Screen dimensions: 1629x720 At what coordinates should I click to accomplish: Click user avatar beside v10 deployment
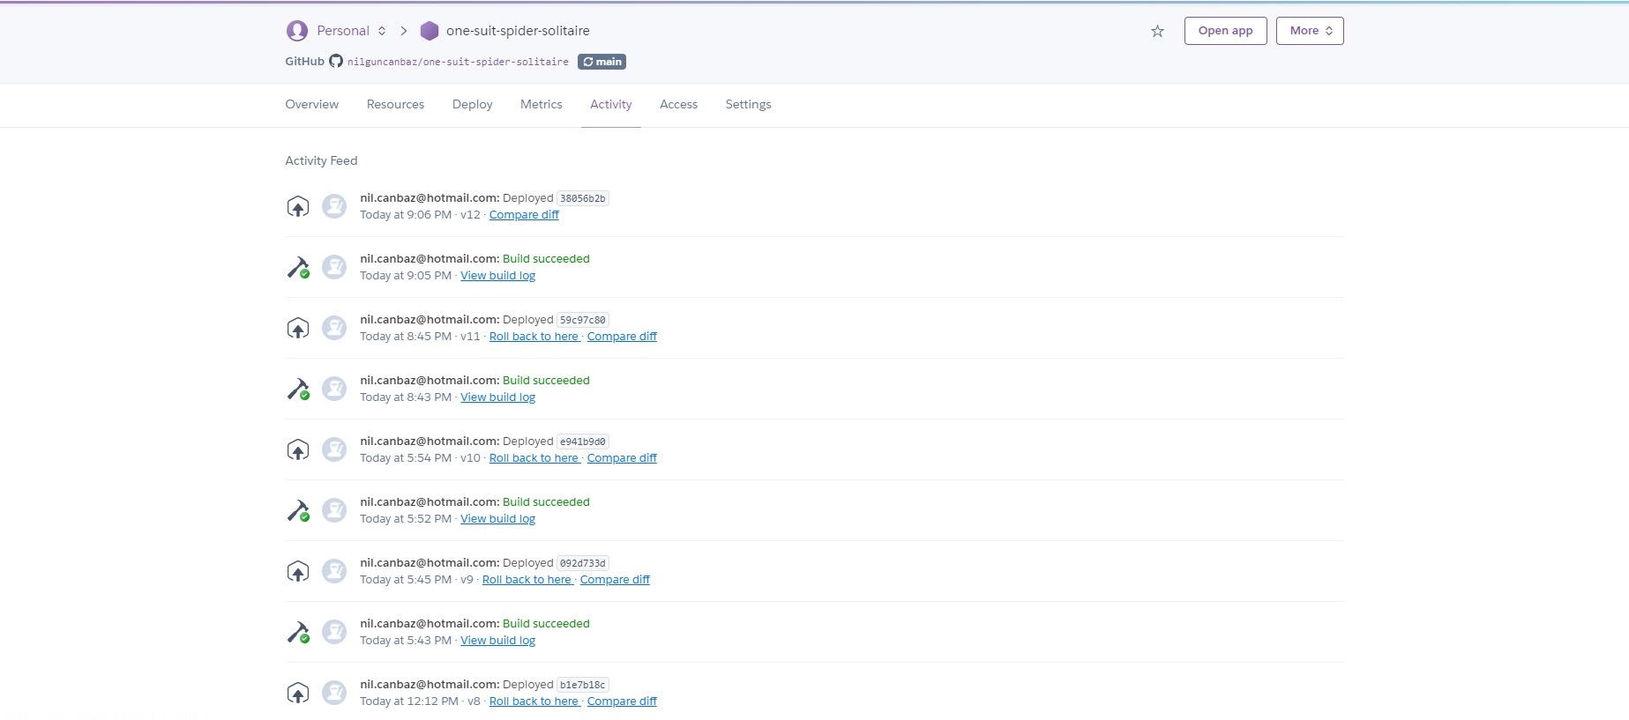point(334,449)
